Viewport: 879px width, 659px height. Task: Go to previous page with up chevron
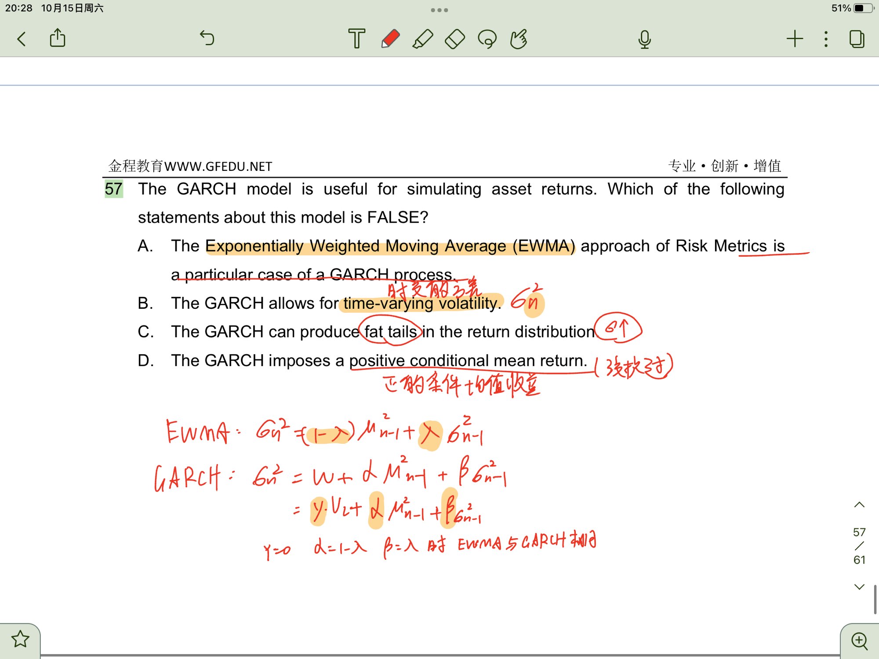(859, 505)
